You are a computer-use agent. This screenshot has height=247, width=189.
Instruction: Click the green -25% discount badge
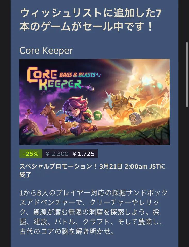click(x=31, y=154)
